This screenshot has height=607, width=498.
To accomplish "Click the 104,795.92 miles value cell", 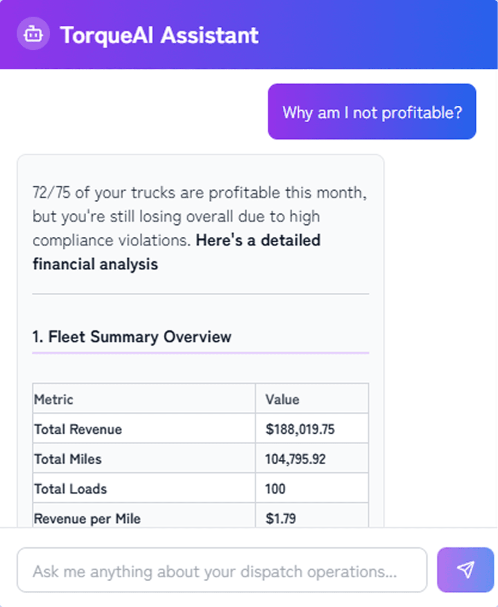I will (x=295, y=459).
